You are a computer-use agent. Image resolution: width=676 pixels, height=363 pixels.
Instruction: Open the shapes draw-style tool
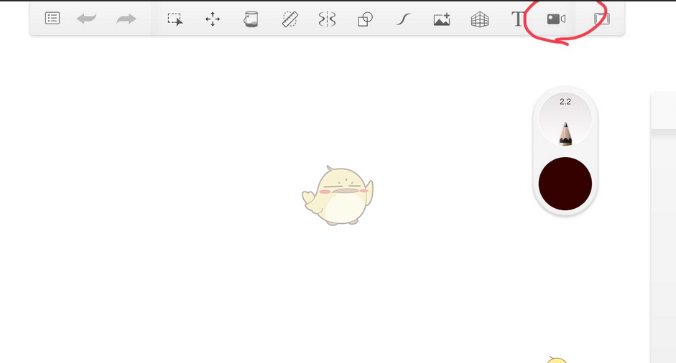(365, 19)
